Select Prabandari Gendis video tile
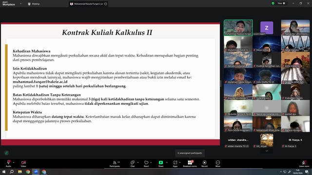 point(295,92)
